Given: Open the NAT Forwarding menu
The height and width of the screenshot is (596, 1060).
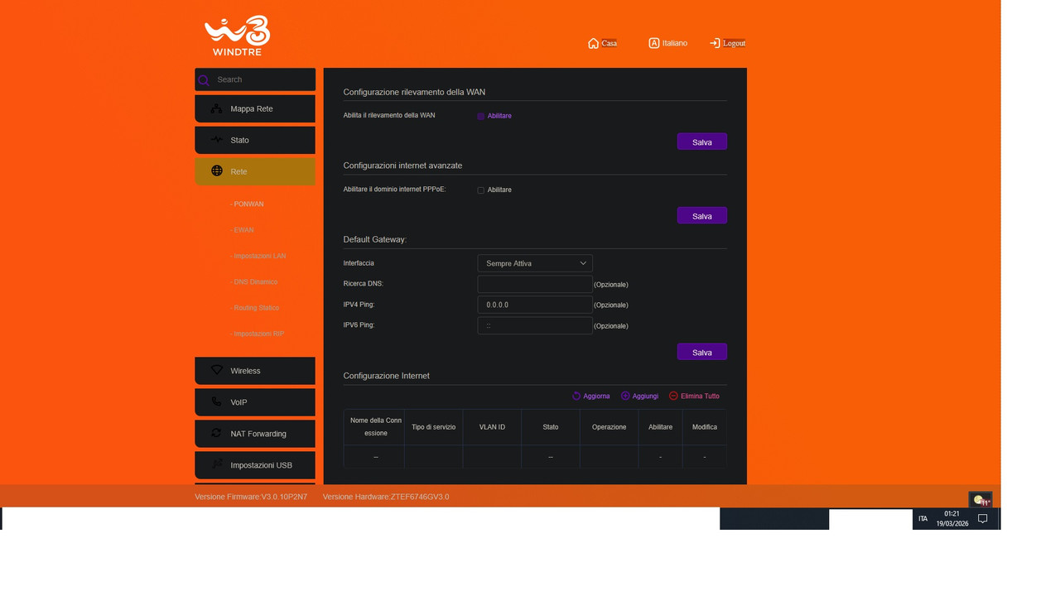Looking at the screenshot, I should (255, 434).
